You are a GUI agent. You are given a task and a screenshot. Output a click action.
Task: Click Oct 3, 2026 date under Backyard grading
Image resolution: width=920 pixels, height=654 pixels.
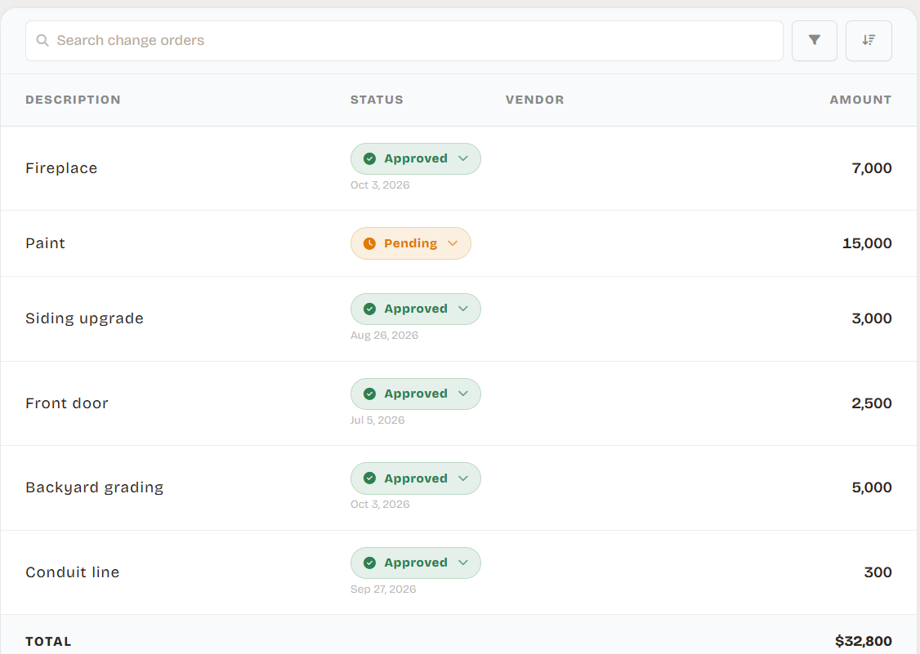point(380,505)
